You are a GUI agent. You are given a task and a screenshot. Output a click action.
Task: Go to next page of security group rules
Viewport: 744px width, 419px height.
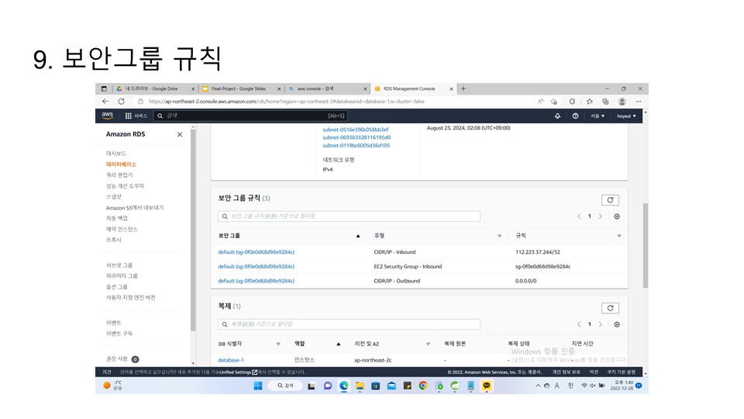click(600, 216)
